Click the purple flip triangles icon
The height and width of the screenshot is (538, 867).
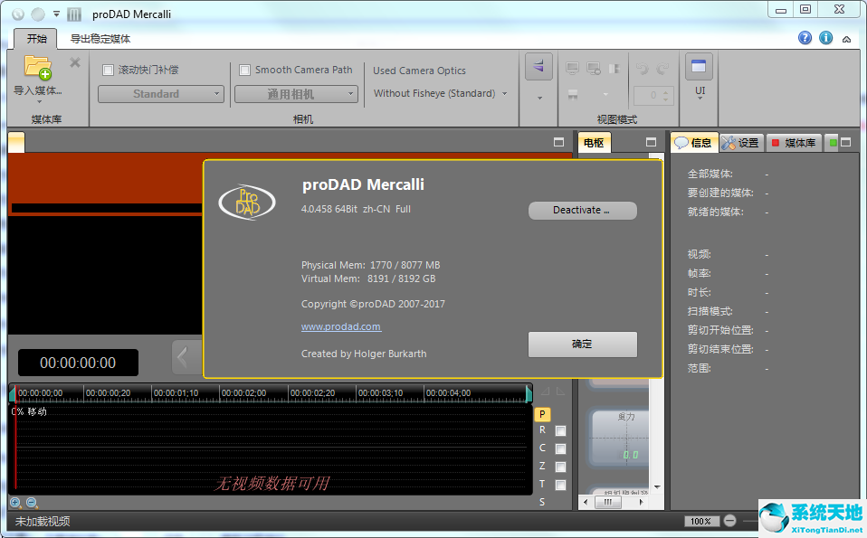[538, 67]
